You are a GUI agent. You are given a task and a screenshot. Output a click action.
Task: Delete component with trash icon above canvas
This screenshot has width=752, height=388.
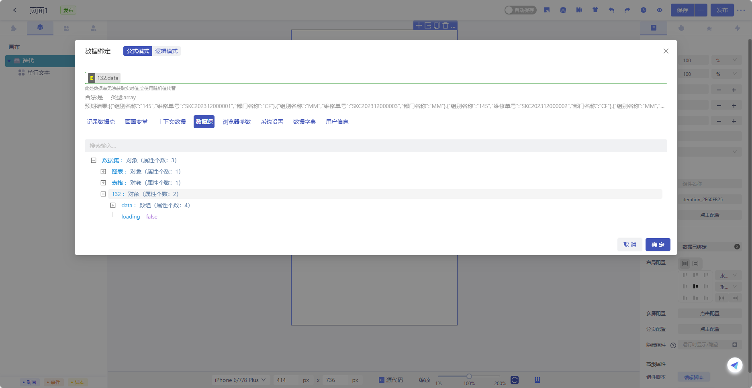(445, 25)
